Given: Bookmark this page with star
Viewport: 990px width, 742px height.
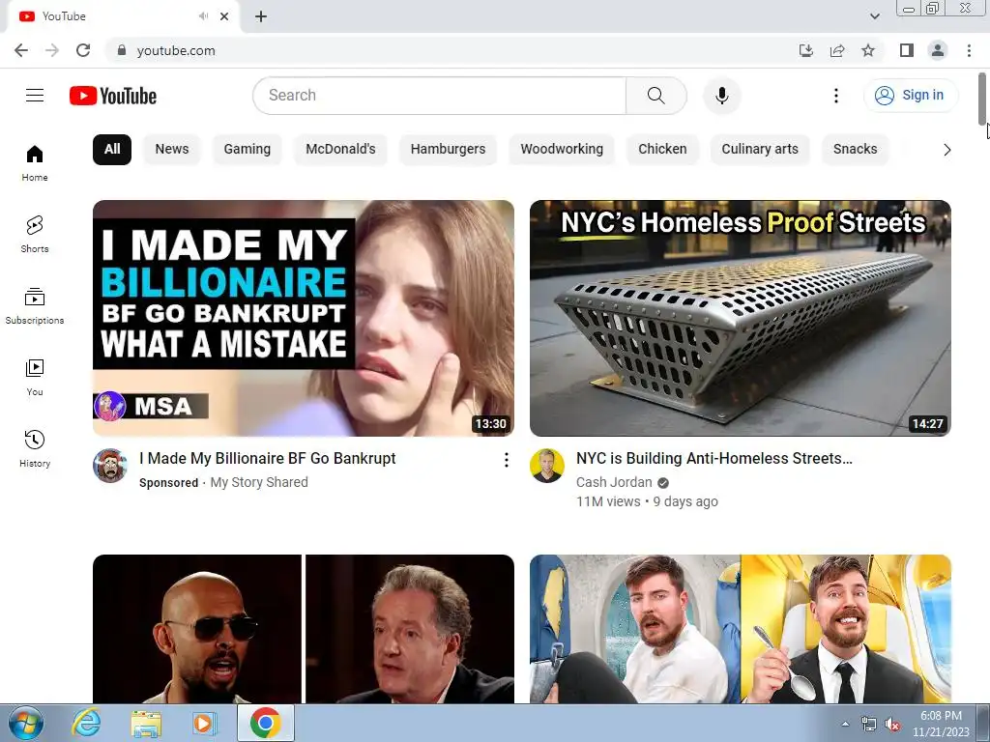Looking at the screenshot, I should pos(868,50).
